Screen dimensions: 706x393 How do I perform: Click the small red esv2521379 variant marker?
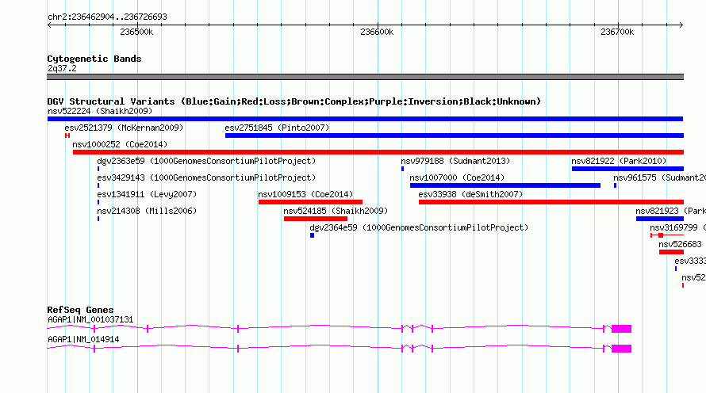[x=67, y=135]
